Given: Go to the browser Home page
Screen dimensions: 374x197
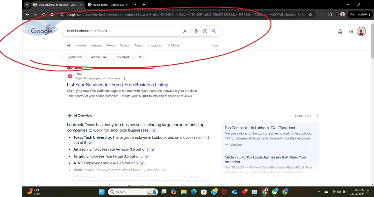Looking at the screenshot, I should pyautogui.click(x=52, y=14).
